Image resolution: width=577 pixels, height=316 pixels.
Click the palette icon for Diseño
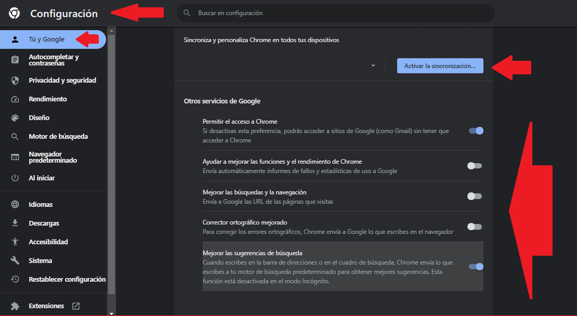point(15,117)
